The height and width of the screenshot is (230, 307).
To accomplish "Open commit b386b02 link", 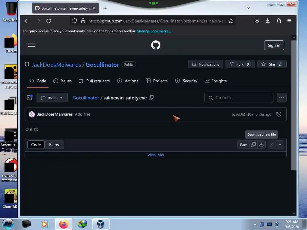I will coord(238,114).
